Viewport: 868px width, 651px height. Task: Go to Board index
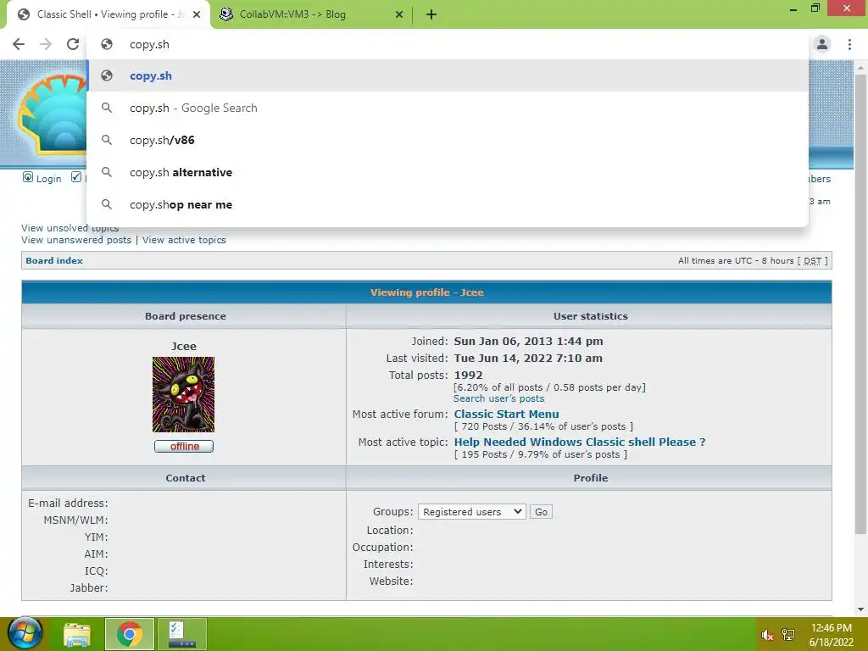(54, 261)
